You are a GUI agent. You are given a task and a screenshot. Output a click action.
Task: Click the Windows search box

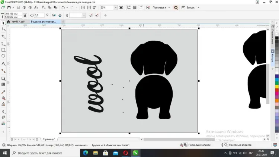(x=45, y=153)
